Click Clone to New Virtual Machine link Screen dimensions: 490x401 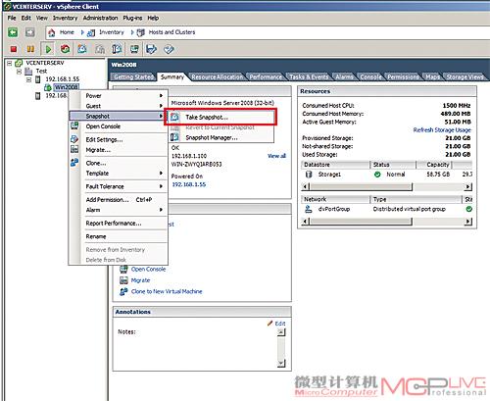(x=167, y=291)
